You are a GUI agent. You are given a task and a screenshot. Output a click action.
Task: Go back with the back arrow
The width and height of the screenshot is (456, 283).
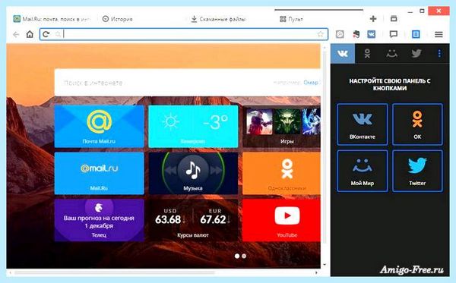click(x=16, y=35)
